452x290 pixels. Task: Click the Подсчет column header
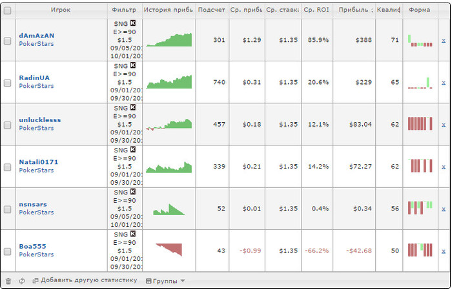click(212, 10)
